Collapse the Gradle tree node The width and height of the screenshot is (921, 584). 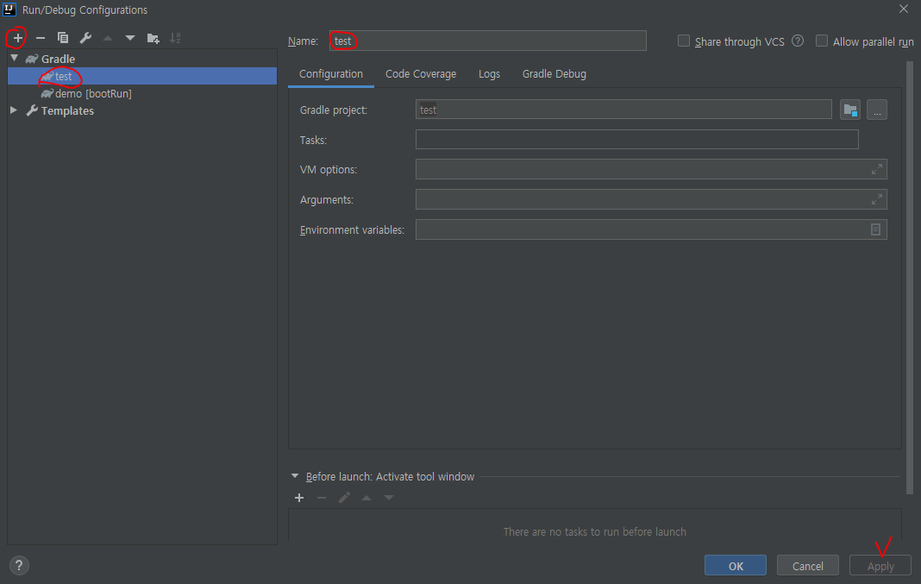click(14, 59)
